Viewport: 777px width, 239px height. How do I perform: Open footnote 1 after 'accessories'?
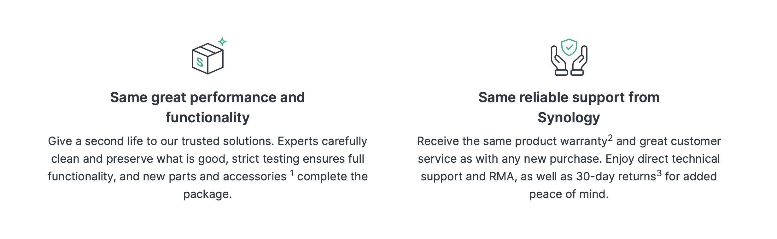pyautogui.click(x=292, y=173)
